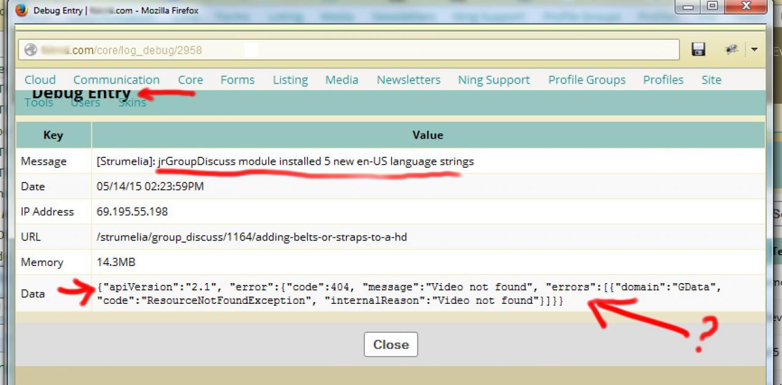Click the address bar URL field
782x385 pixels.
tap(348, 50)
